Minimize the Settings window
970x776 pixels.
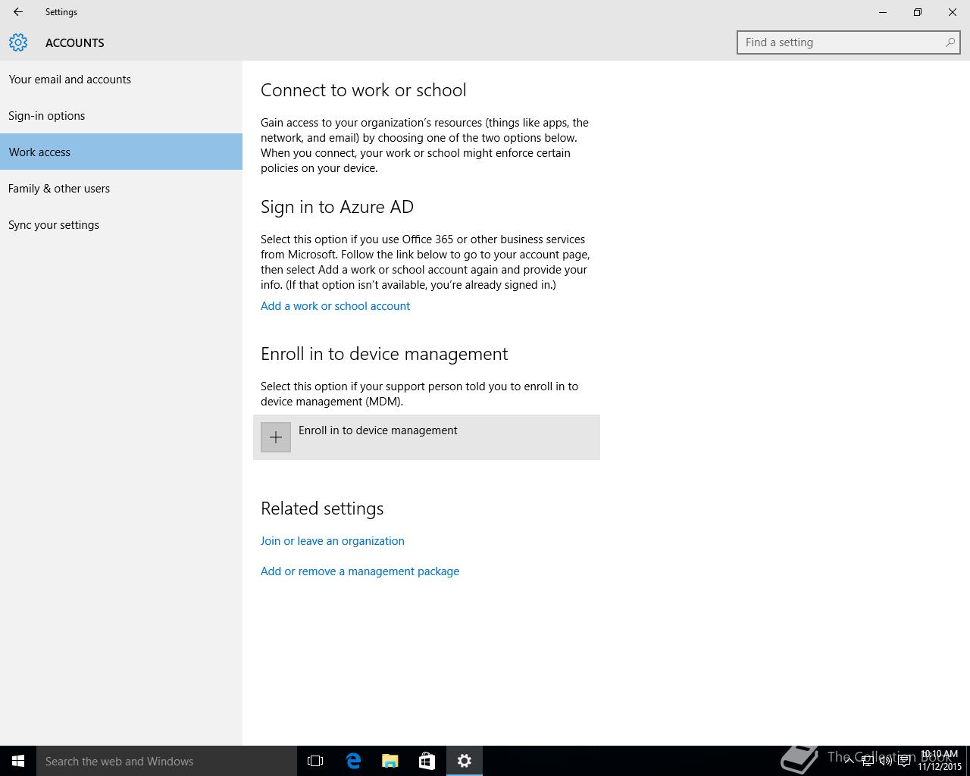click(x=883, y=12)
